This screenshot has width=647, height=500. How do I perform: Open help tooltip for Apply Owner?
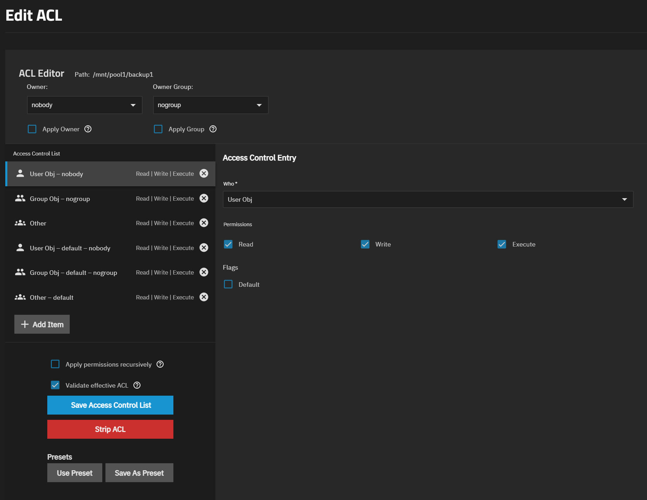[x=88, y=129]
